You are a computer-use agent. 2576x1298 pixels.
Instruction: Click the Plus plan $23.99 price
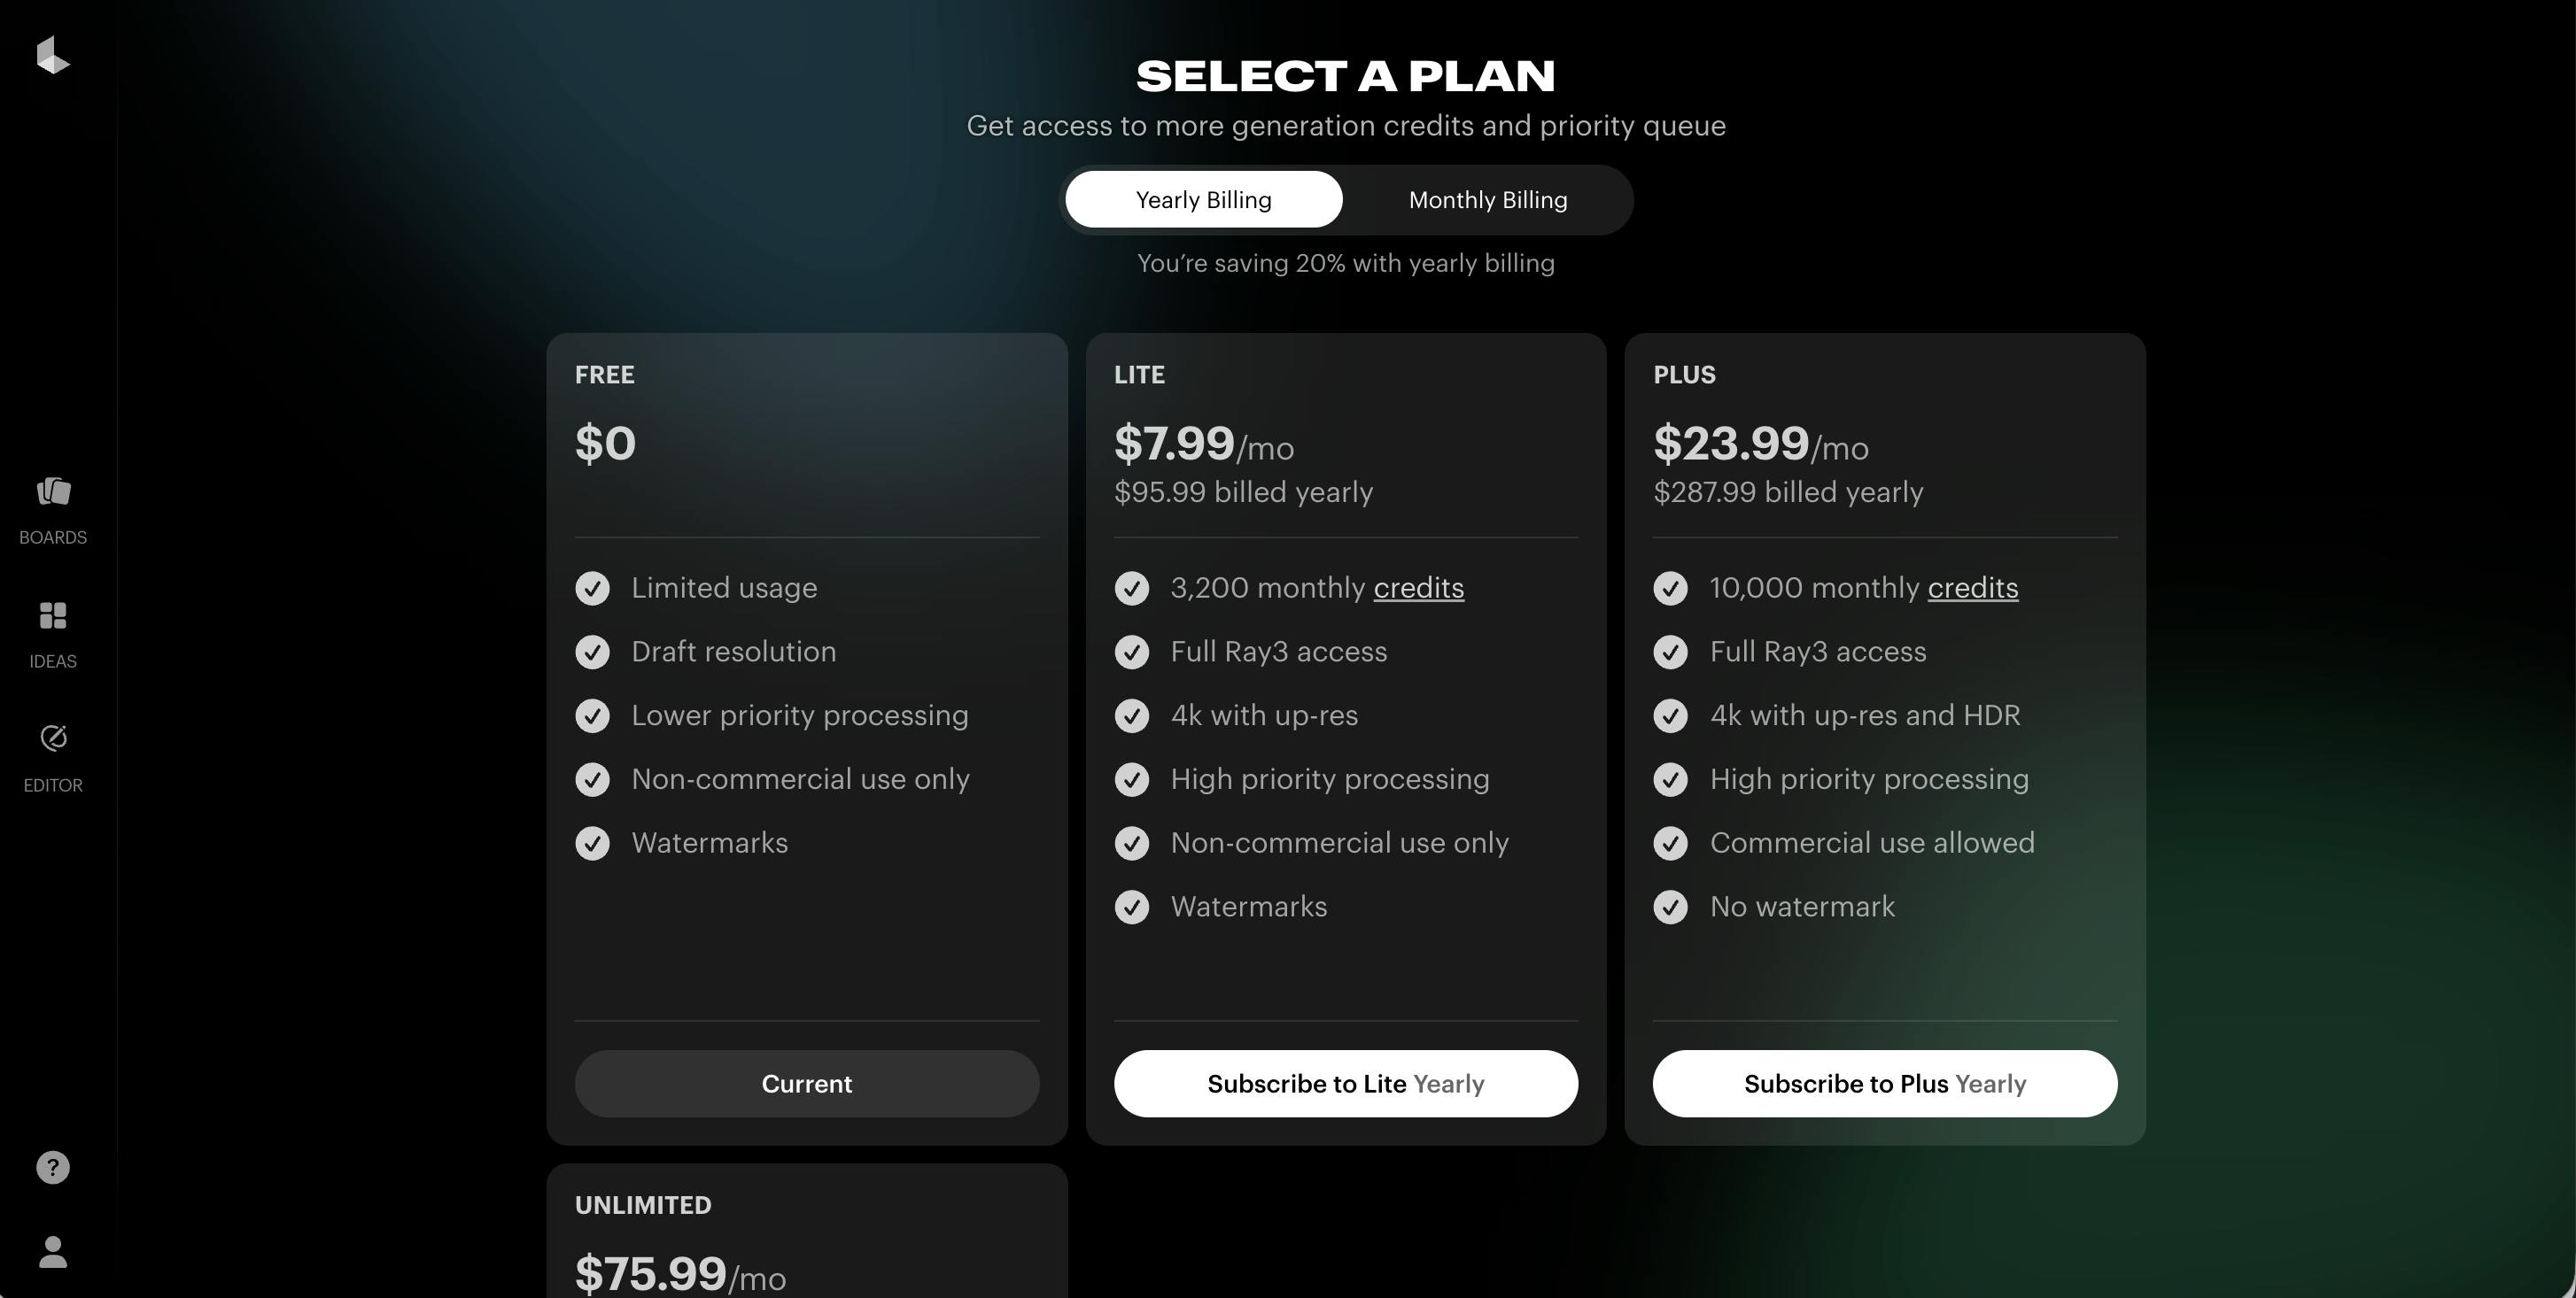tap(1731, 444)
